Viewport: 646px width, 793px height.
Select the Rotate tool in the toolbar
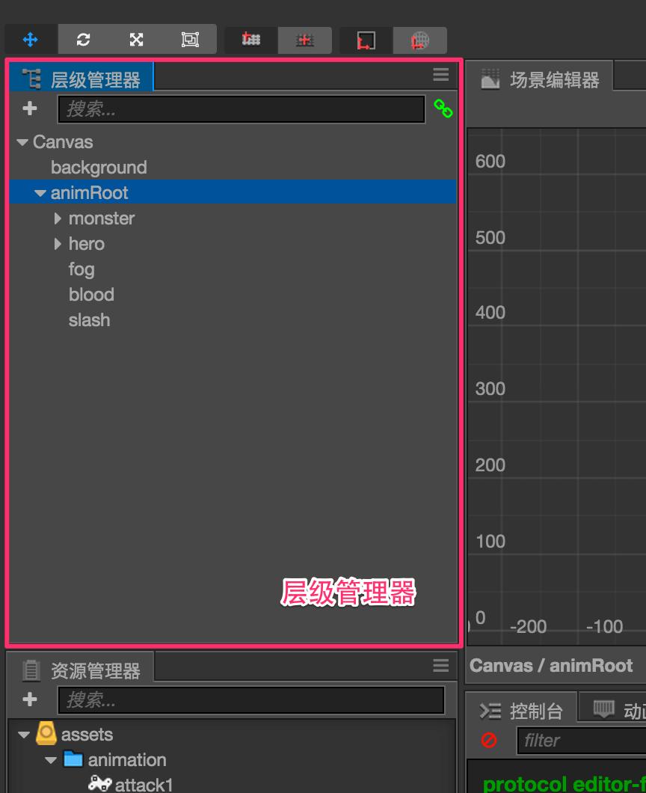click(x=82, y=40)
